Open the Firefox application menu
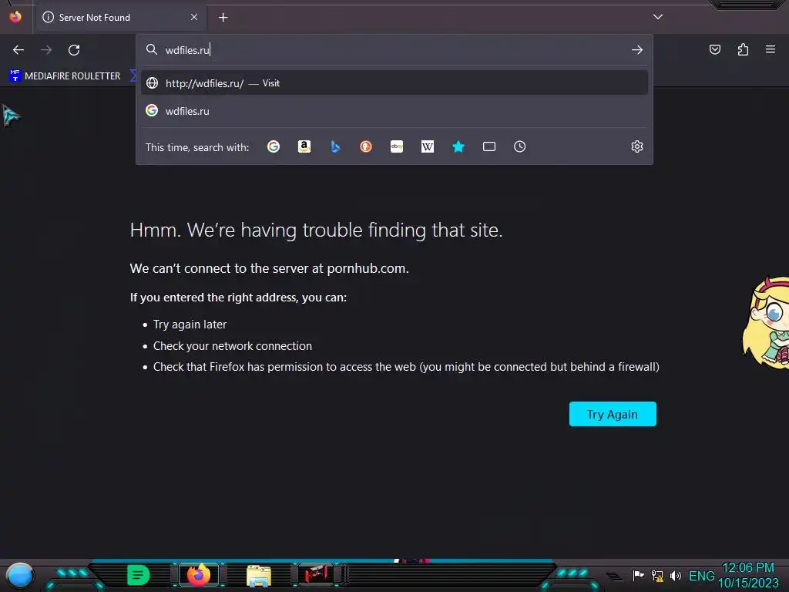 (x=771, y=49)
